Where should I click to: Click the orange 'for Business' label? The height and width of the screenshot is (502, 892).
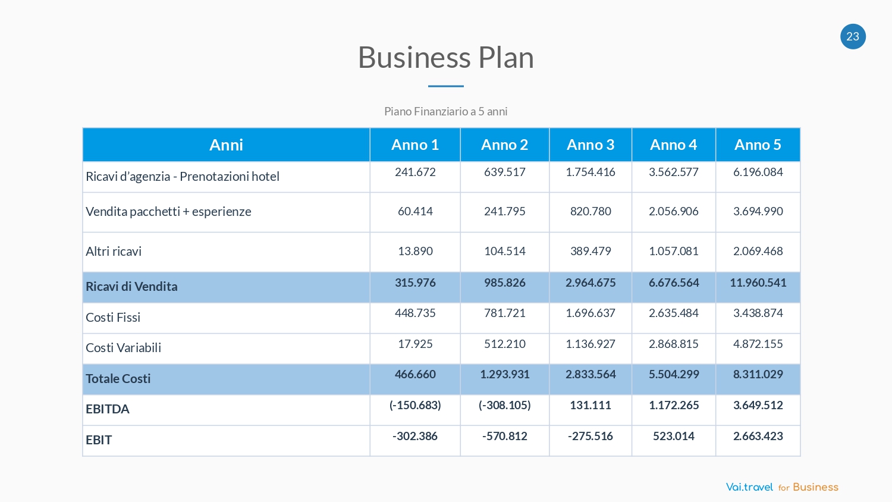809,487
